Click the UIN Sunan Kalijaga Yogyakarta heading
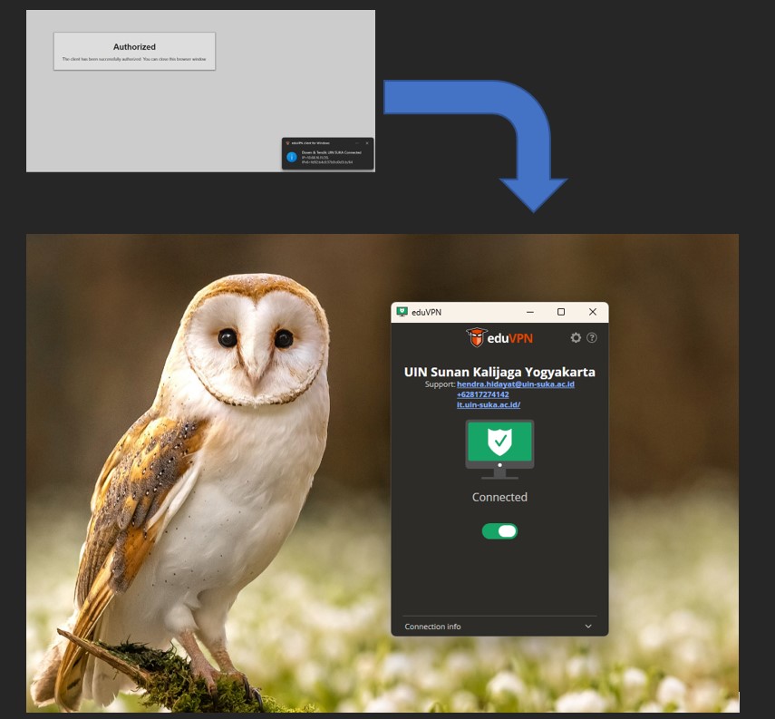Screen dimensions: 775x719 499,372
